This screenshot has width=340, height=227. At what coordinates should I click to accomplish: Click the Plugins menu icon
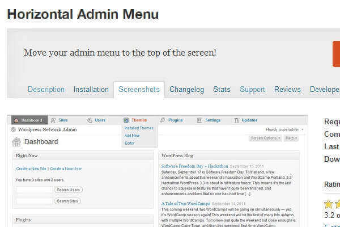[163, 120]
